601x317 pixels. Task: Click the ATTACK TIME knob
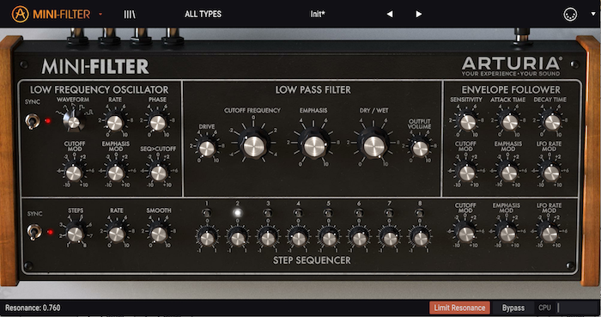(x=509, y=123)
